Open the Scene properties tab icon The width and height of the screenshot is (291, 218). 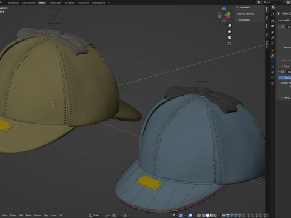(273, 38)
